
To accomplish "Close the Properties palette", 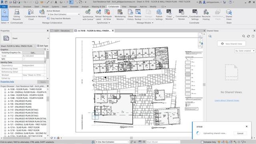I will [48, 31].
